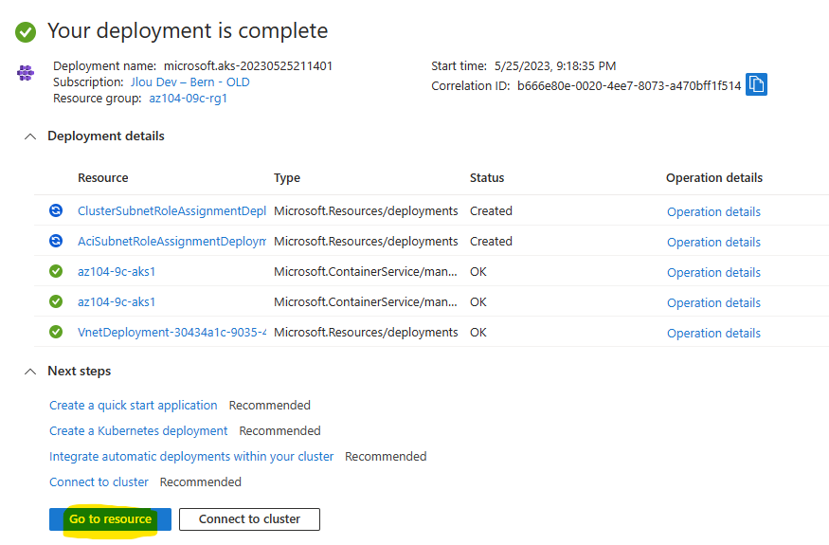This screenshot has width=829, height=545.
Task: Click the Resource column header
Action: click(103, 178)
